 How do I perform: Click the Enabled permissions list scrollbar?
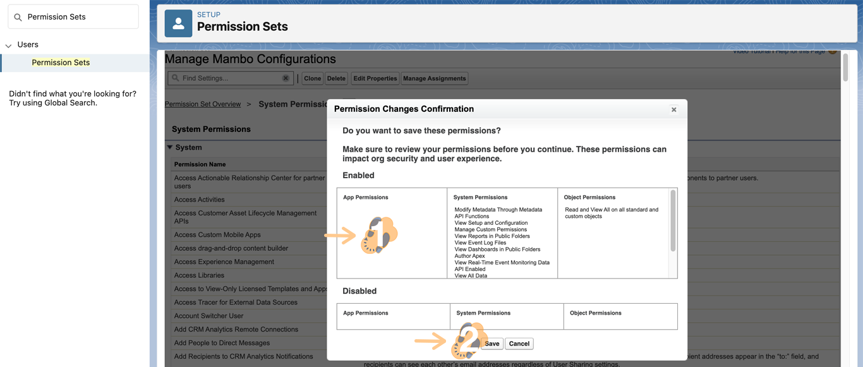tap(673, 221)
